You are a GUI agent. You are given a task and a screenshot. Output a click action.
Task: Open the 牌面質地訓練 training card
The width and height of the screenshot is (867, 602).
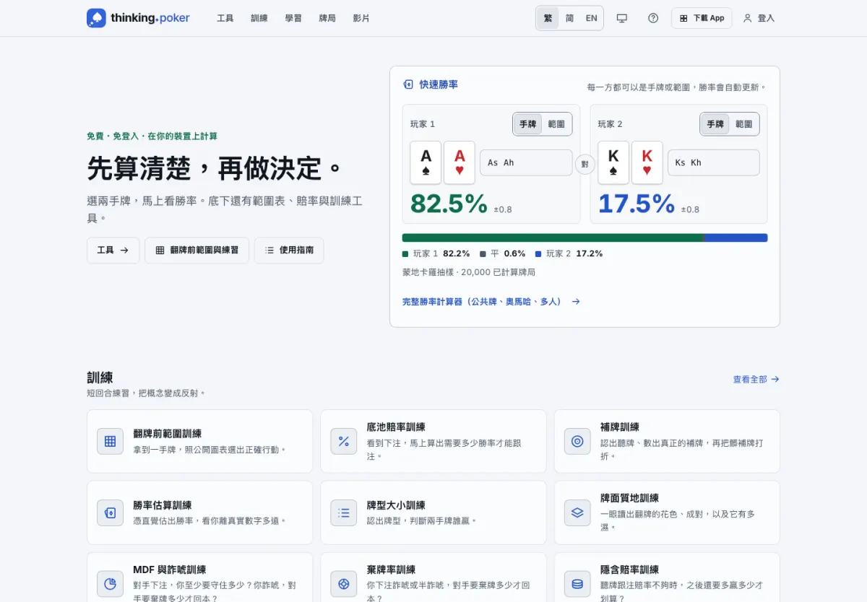667,512
